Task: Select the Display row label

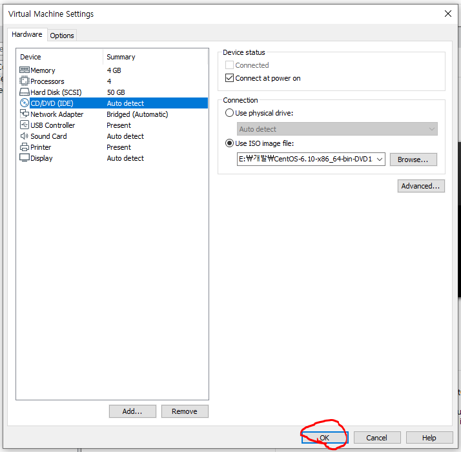Action: 41,158
